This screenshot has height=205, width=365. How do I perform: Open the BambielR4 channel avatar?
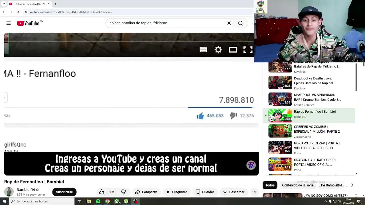[x=9, y=192]
